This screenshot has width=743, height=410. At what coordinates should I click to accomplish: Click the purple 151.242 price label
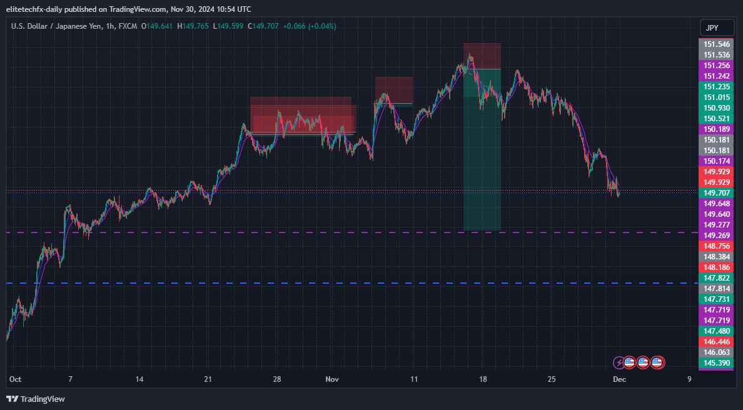point(716,76)
